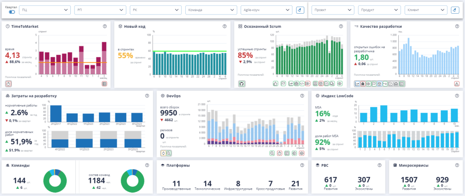Click the 11 Производственные platforms value
This screenshot has height=196, width=465.
176,184
